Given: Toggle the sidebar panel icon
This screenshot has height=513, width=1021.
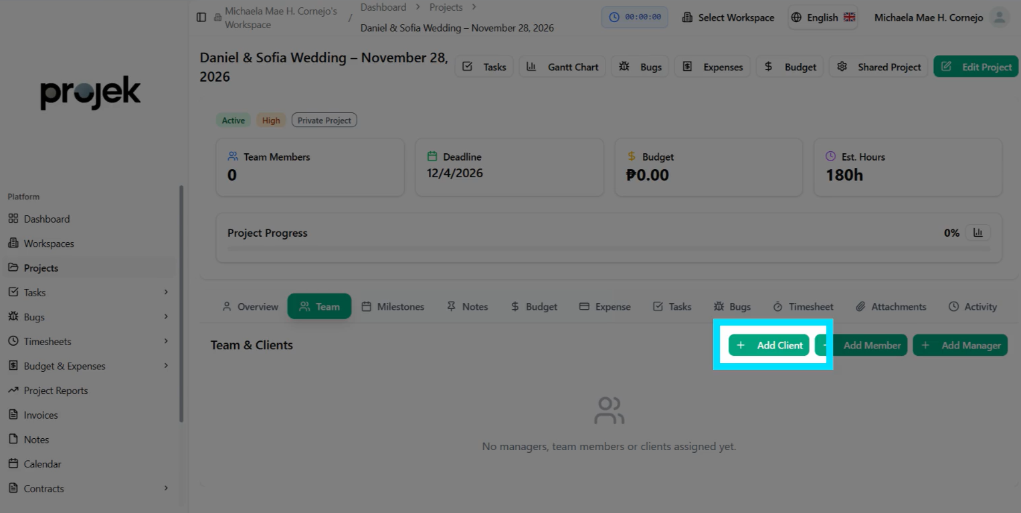Looking at the screenshot, I should tap(201, 17).
